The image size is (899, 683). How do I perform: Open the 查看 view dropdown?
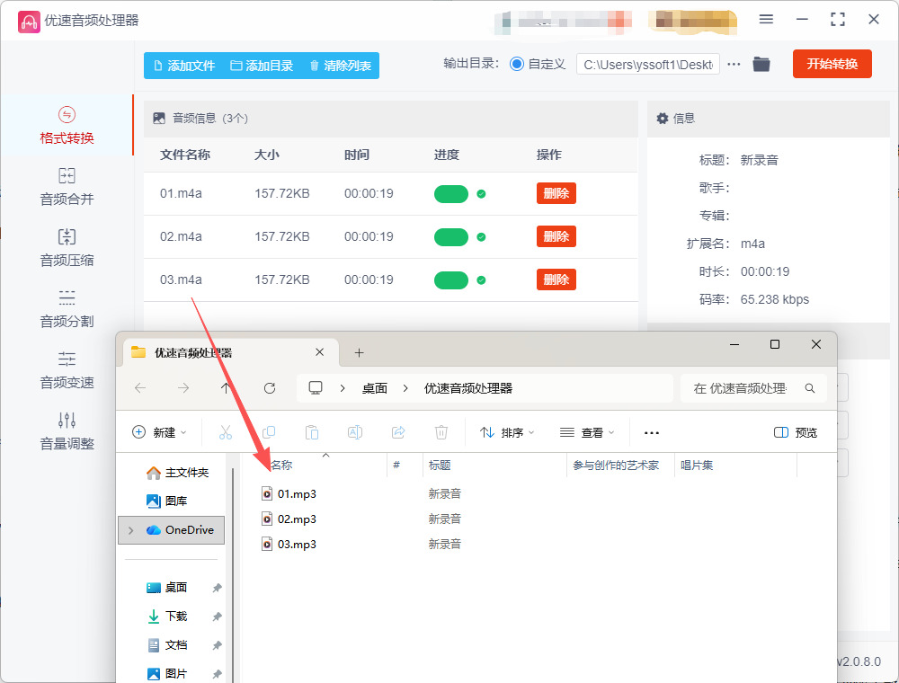pos(587,432)
